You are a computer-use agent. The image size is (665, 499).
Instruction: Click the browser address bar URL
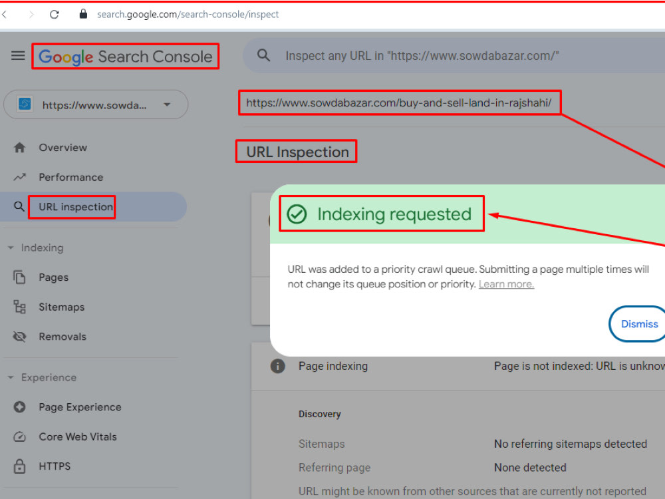(x=188, y=15)
